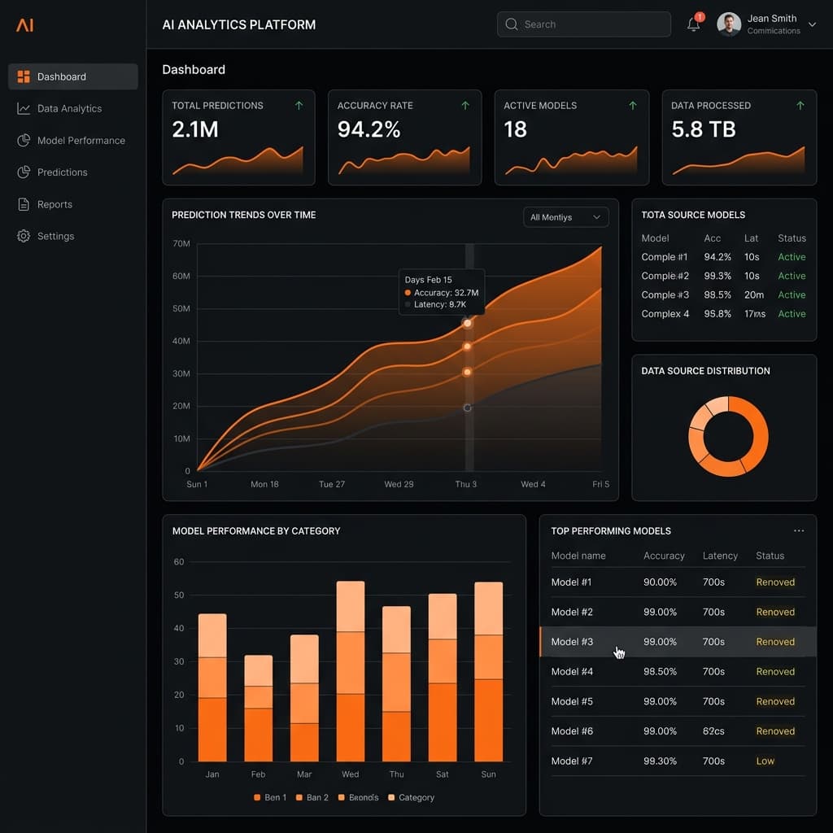The height and width of the screenshot is (833, 833).
Task: Select the highlighted Model #3 row
Action: click(678, 642)
